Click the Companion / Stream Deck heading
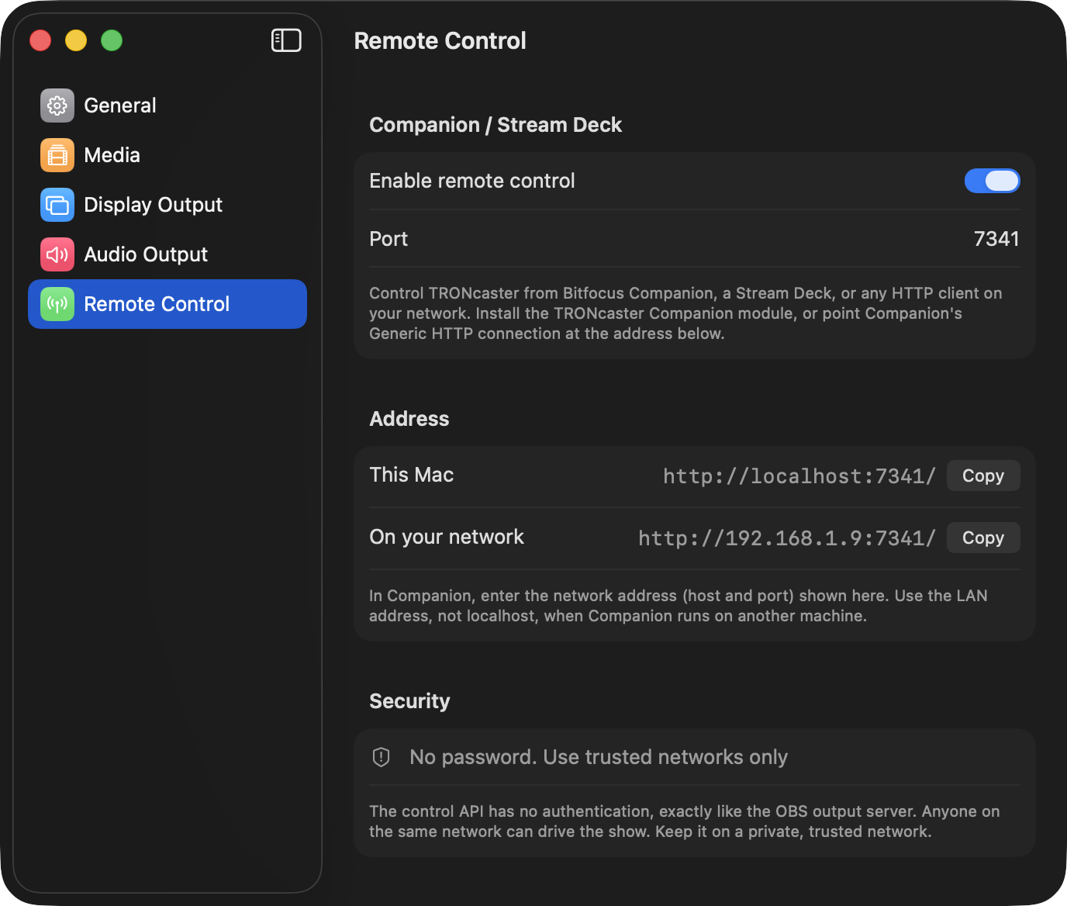 496,125
